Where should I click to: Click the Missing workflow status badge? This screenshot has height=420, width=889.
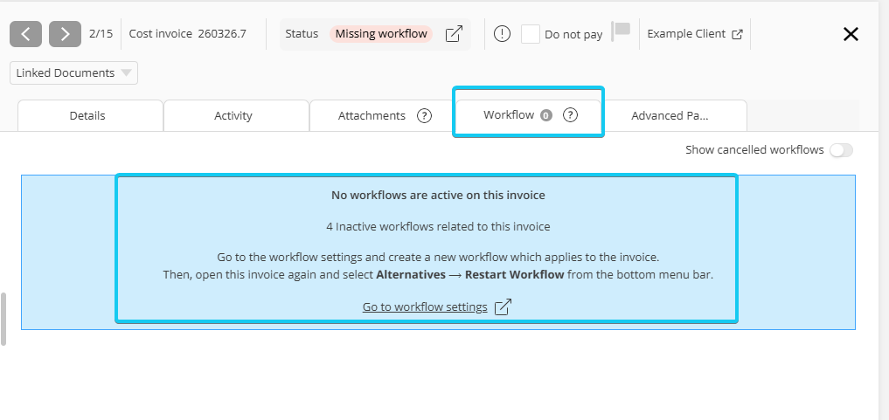[381, 34]
